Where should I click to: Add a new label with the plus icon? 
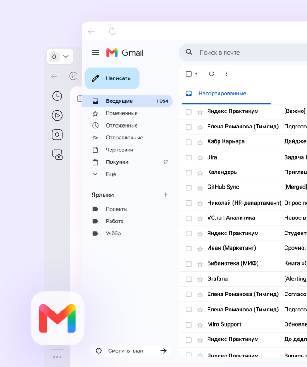click(x=166, y=195)
